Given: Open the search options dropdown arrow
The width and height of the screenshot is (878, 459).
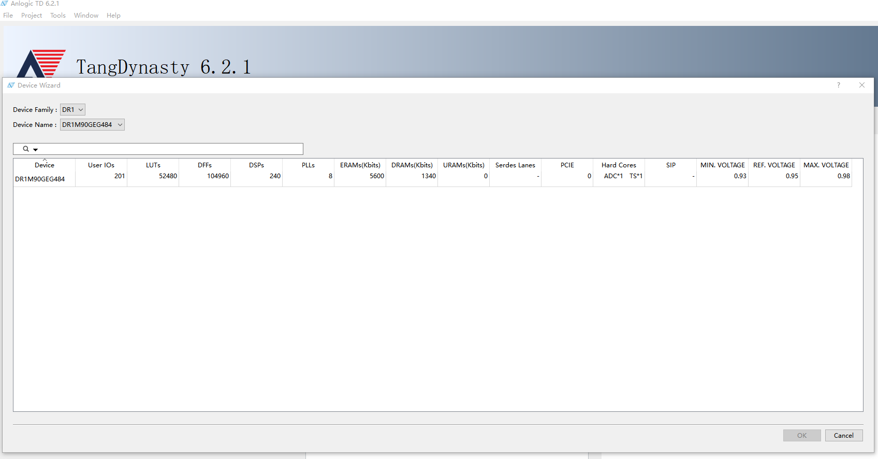Looking at the screenshot, I should (36, 150).
